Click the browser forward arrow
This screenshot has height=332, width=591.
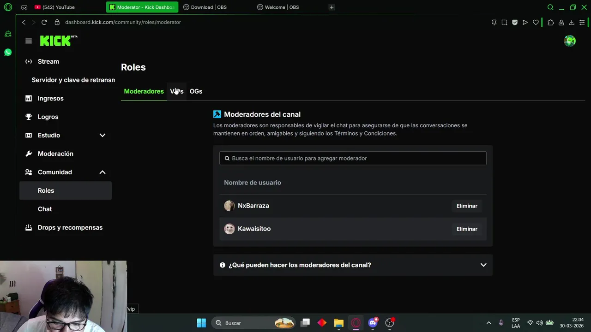34,22
